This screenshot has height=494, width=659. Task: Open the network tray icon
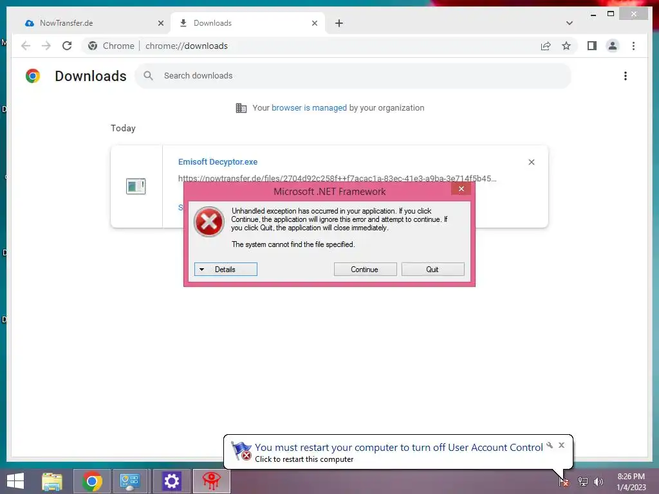pos(583,482)
